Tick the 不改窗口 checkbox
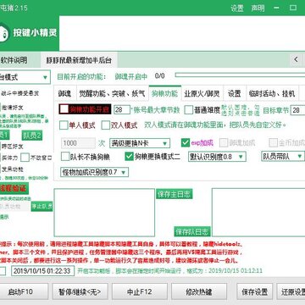The width and height of the screenshot is (305, 305). [x=25, y=158]
